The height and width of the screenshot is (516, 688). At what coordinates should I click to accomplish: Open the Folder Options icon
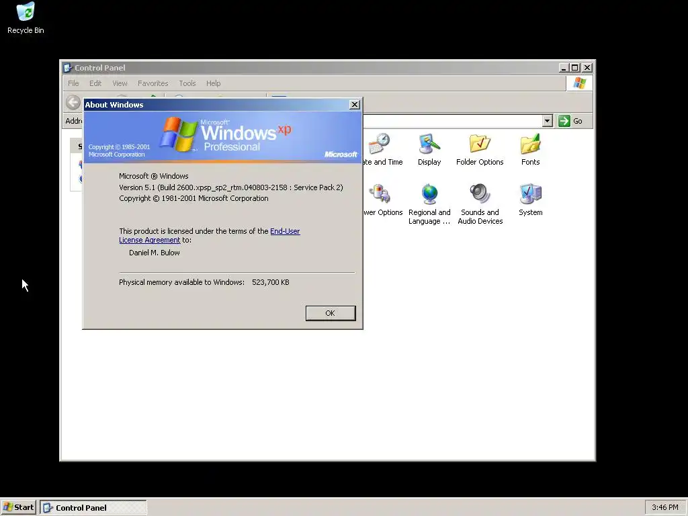coord(480,150)
